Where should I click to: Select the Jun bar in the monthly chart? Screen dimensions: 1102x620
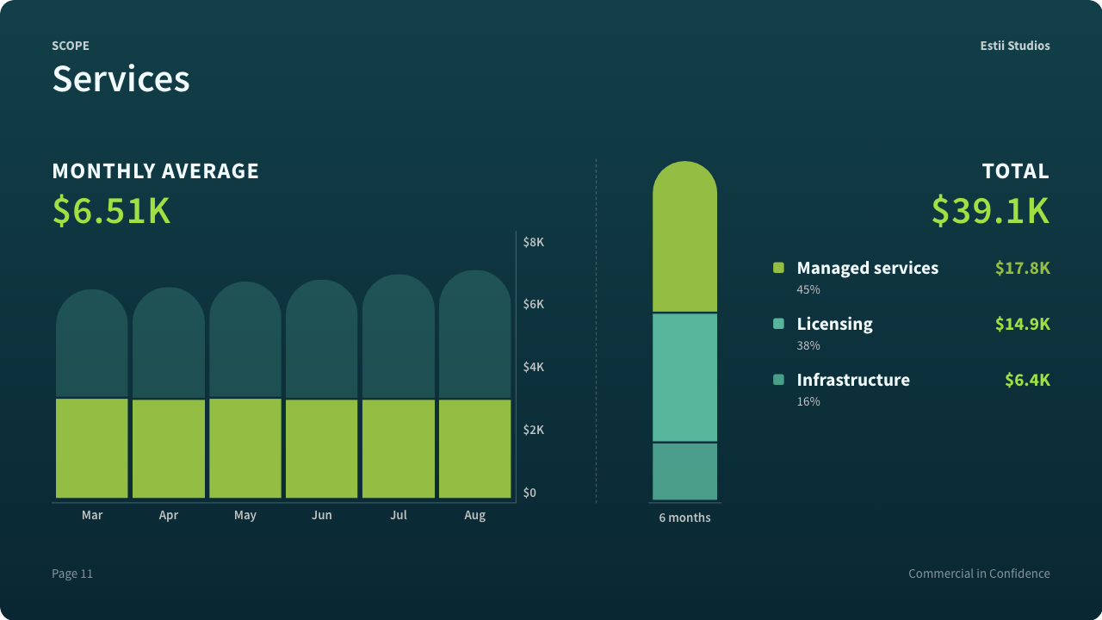[x=322, y=389]
